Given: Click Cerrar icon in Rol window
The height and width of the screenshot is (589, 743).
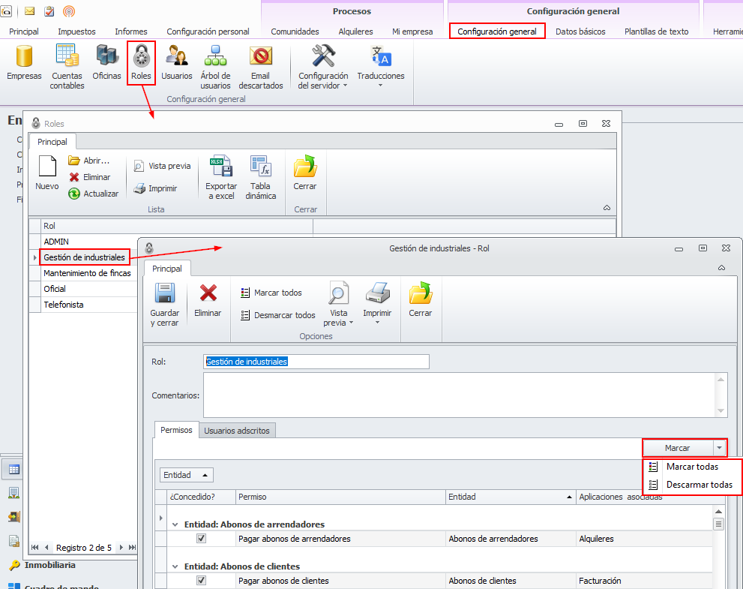Looking at the screenshot, I should coord(421,293).
